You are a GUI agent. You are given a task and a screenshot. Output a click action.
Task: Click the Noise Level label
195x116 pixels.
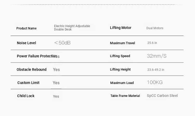[x=26, y=43]
